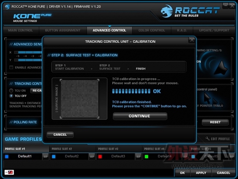Click the WP icon of Default2
The image size is (238, 179).
[x=92, y=157]
